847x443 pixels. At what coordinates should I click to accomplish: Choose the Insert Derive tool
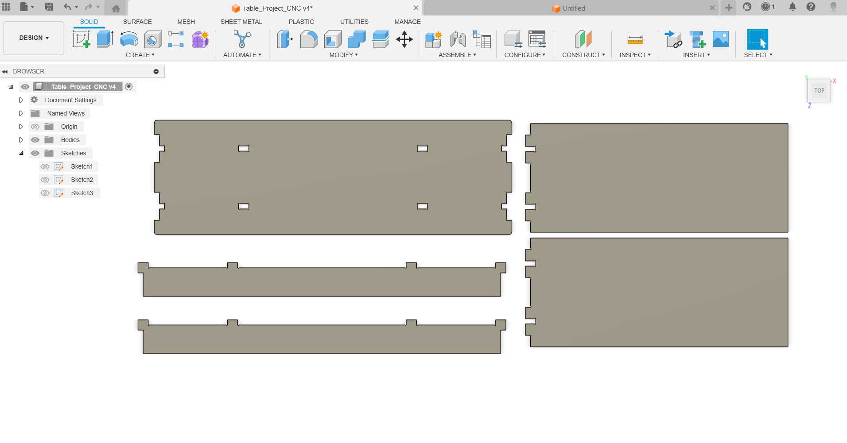(673, 39)
